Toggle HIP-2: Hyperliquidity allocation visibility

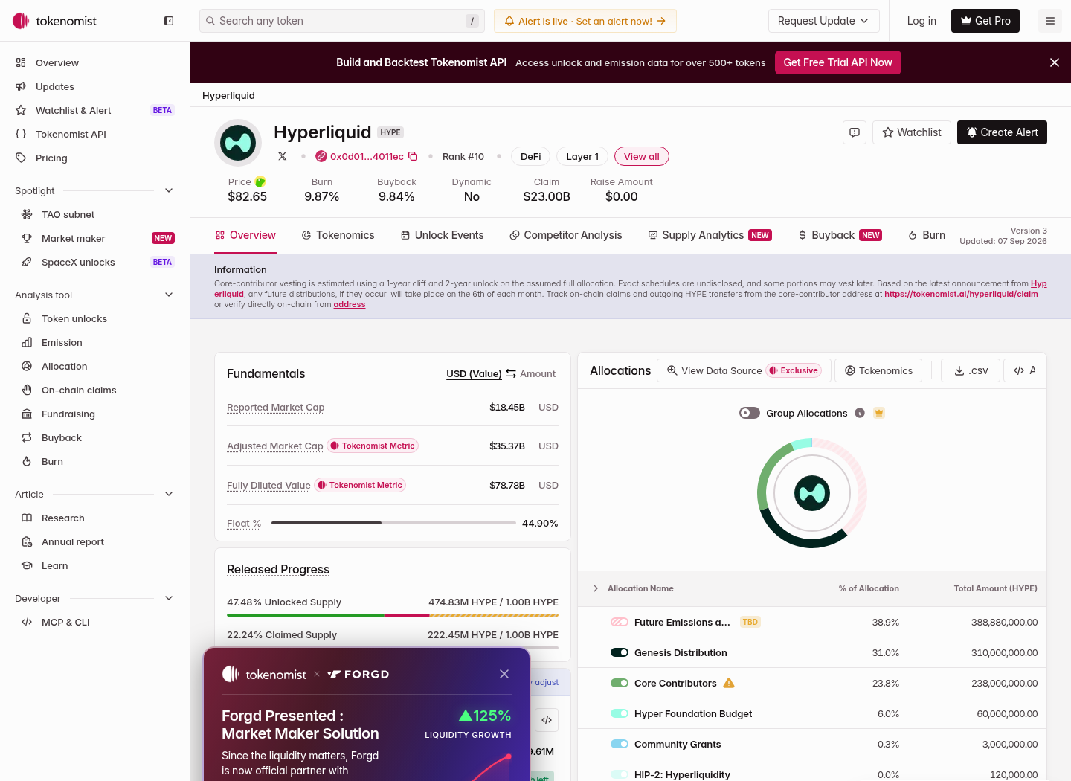[620, 774]
